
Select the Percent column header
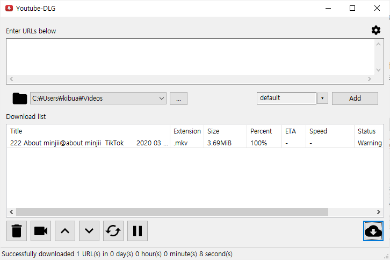(x=264, y=131)
